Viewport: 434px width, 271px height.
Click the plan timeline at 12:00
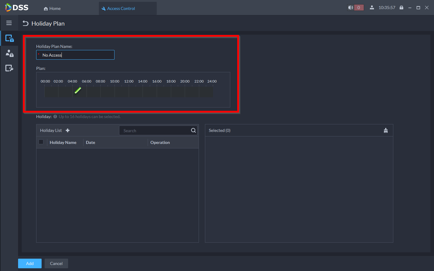coord(129,91)
